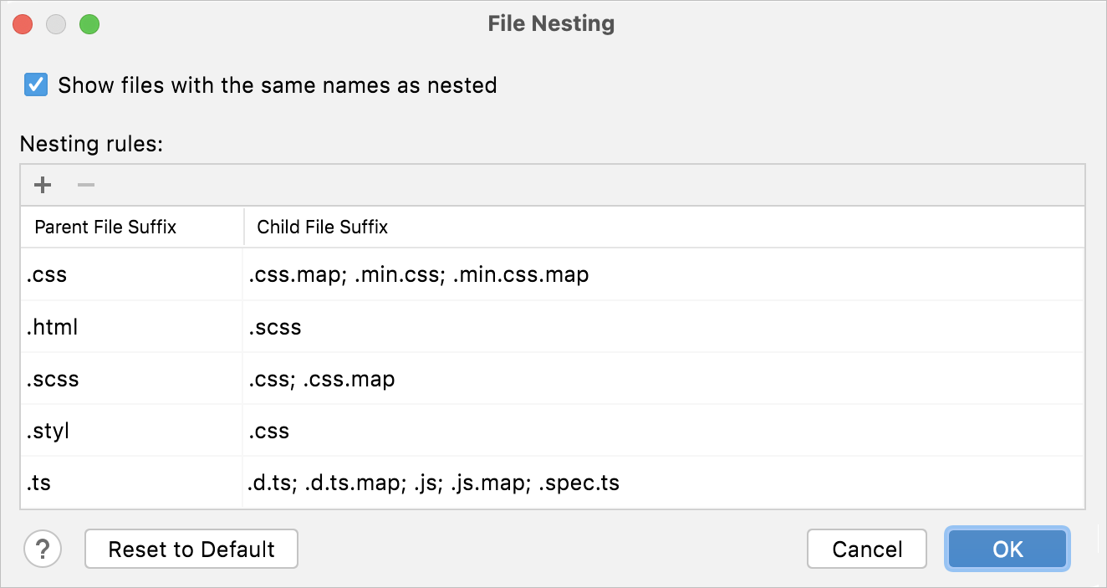Click Reset to Default
1107x588 pixels.
tap(191, 549)
